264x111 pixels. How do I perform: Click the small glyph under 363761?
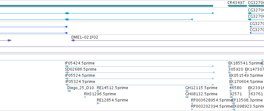coord(249,97)
